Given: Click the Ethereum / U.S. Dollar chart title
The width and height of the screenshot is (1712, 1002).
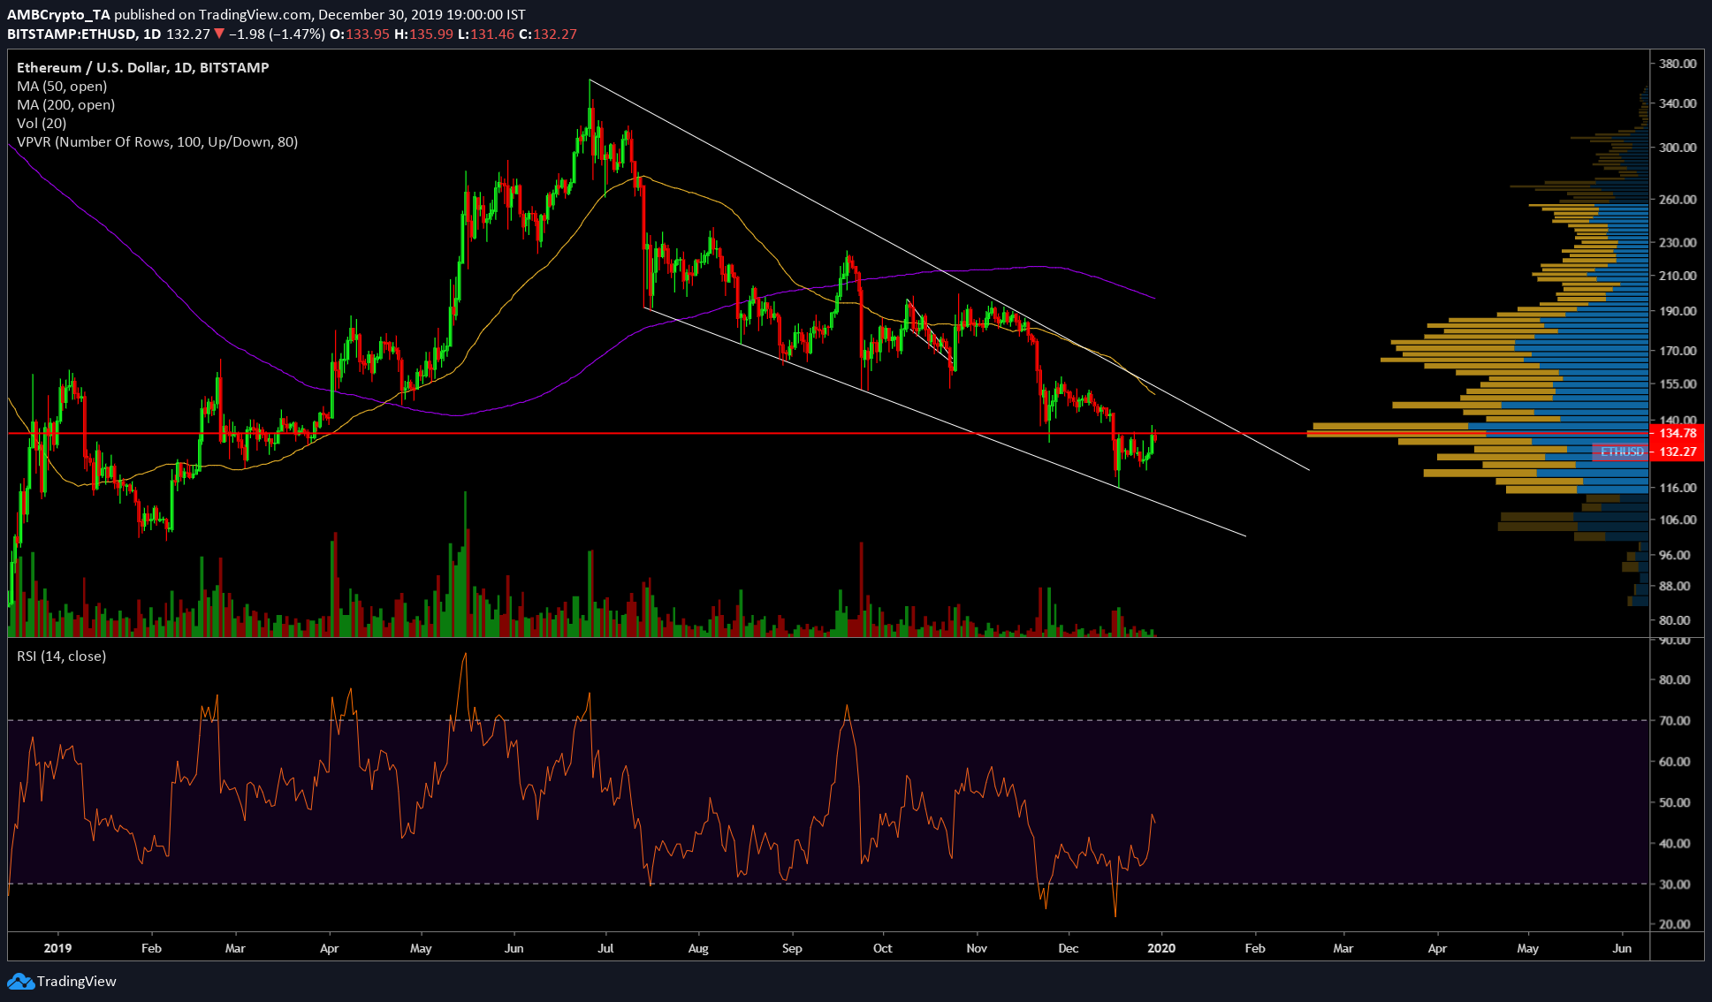Looking at the screenshot, I should coord(143,67).
